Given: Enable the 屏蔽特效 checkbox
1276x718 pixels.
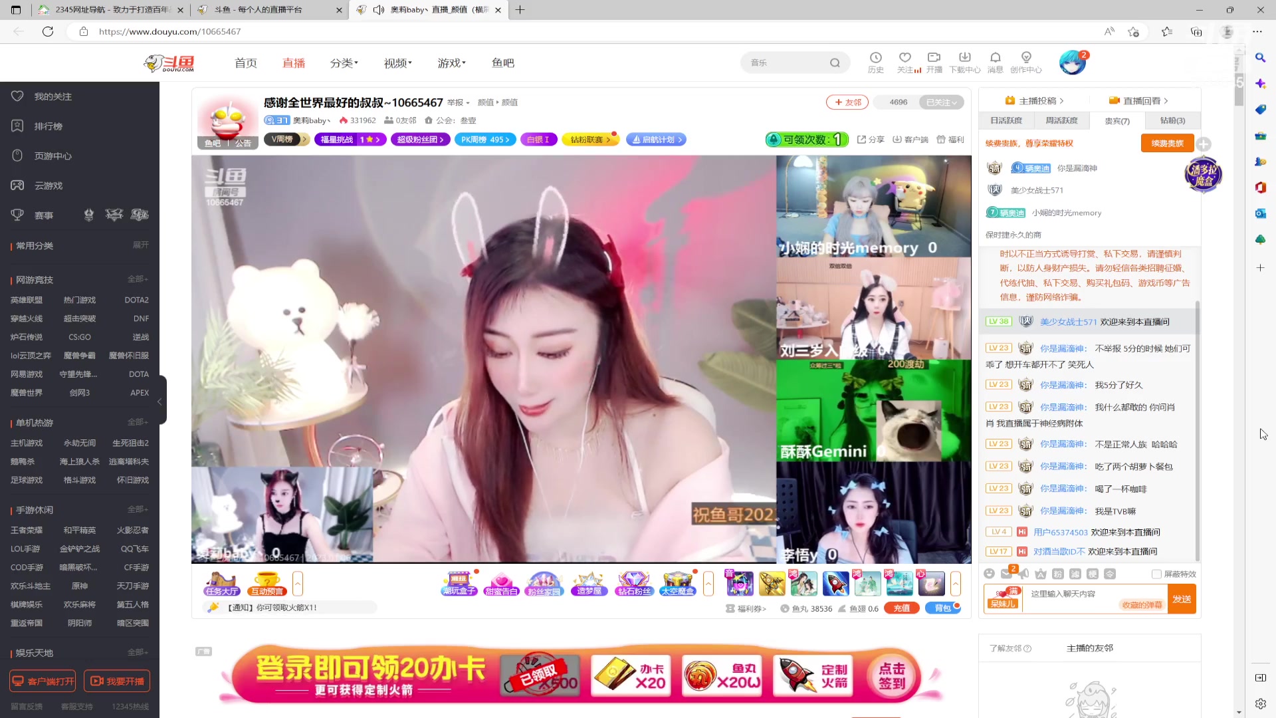Looking at the screenshot, I should coord(1157,574).
